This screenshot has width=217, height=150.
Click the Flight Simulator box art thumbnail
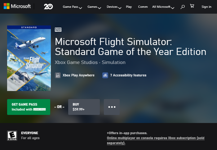point(29,58)
